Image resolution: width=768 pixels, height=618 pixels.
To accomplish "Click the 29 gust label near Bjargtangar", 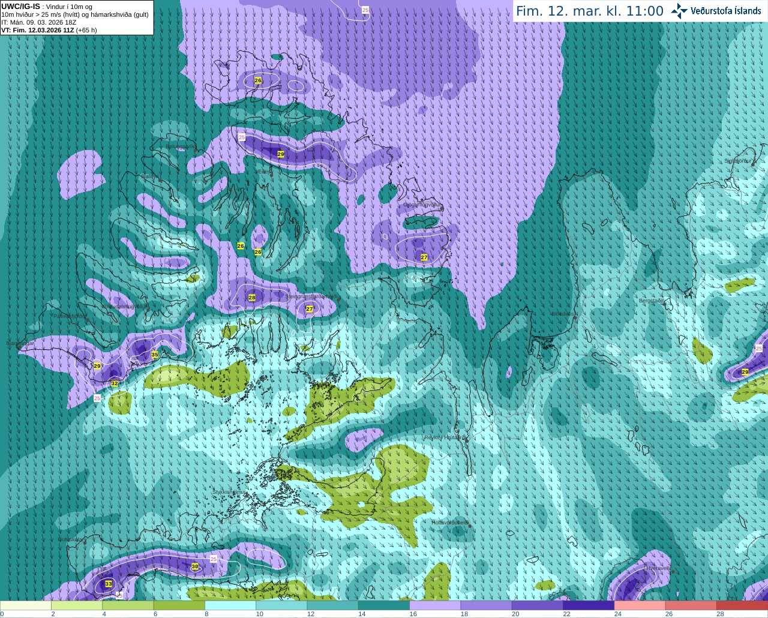I will click(97, 366).
